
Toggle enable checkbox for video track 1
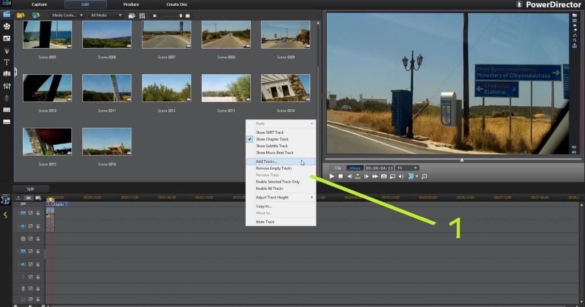point(31,213)
